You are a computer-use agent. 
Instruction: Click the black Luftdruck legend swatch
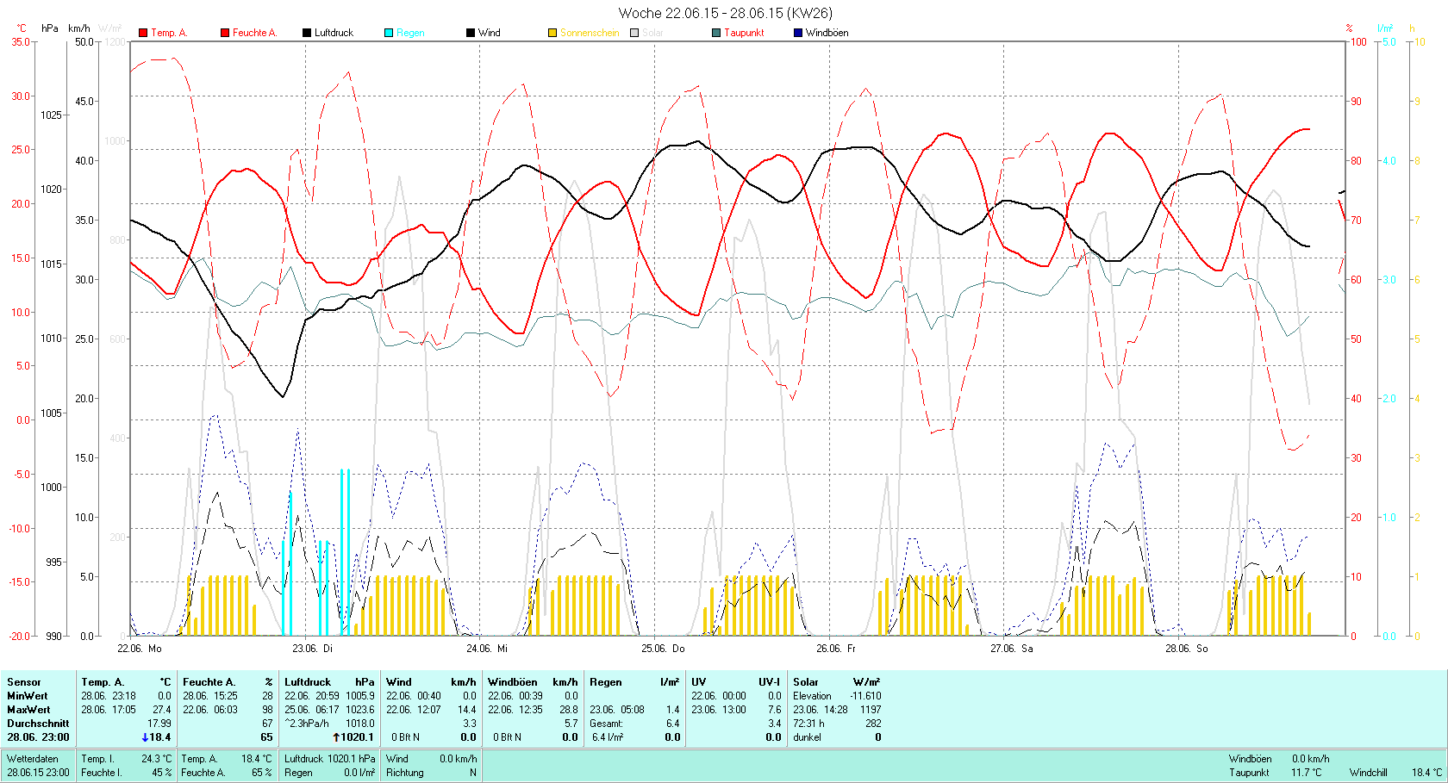[x=307, y=33]
